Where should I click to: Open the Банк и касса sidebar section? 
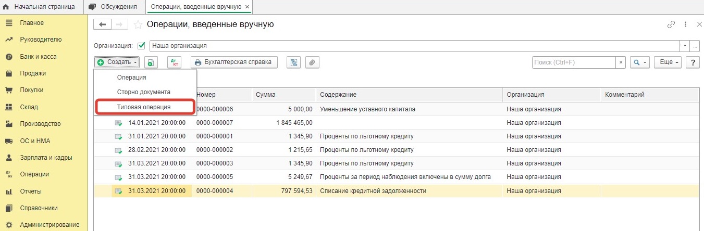point(38,56)
